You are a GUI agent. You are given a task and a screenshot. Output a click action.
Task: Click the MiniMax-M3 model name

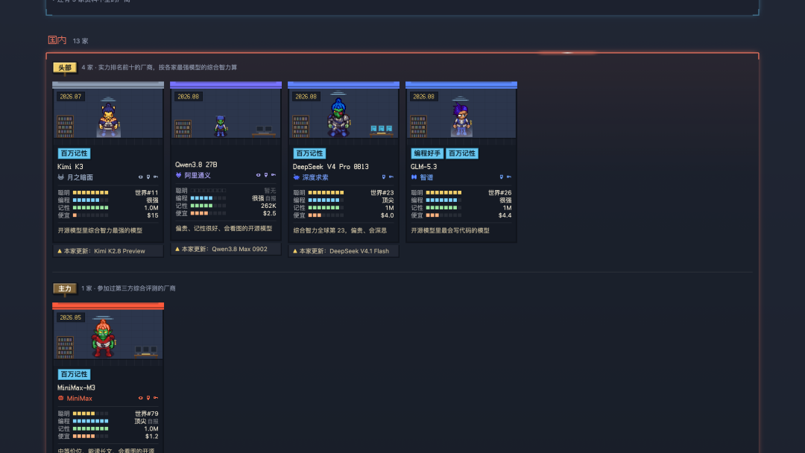point(76,388)
